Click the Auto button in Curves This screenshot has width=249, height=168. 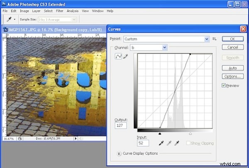click(233, 68)
